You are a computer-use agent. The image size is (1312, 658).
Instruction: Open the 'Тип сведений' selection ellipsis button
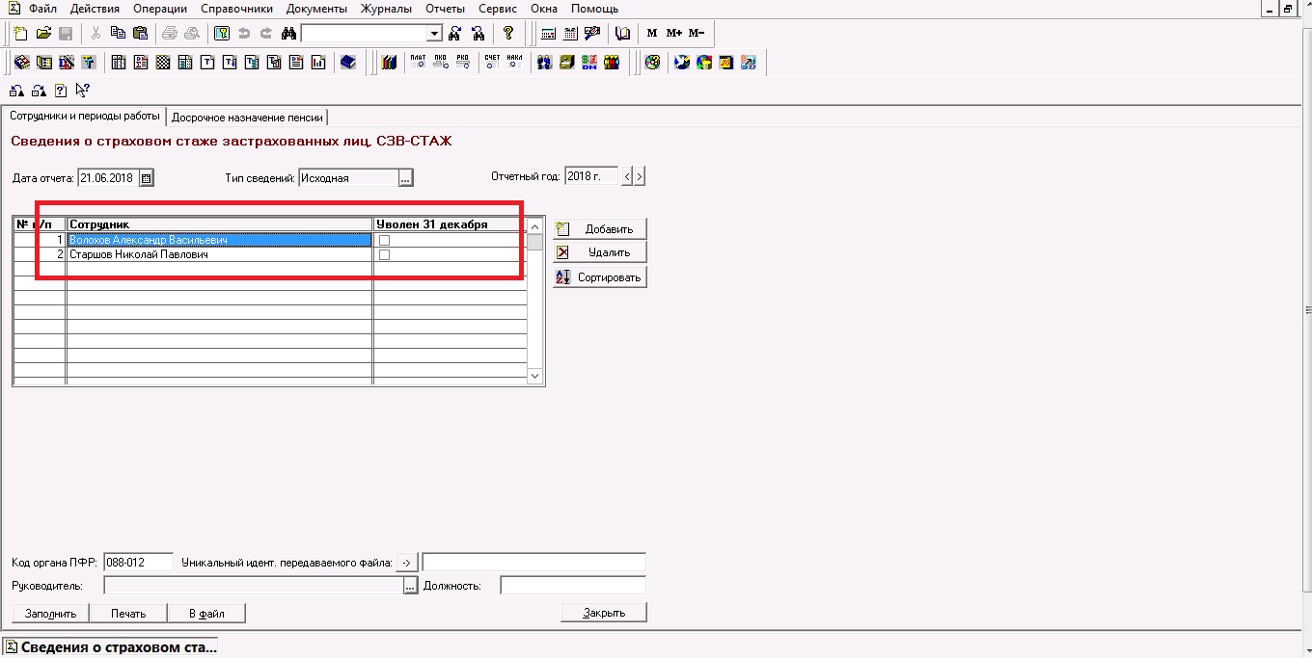[x=406, y=178]
